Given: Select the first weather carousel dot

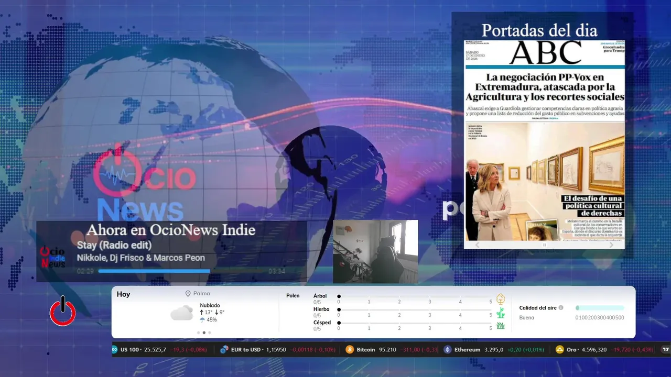Looking at the screenshot, I should tap(198, 332).
